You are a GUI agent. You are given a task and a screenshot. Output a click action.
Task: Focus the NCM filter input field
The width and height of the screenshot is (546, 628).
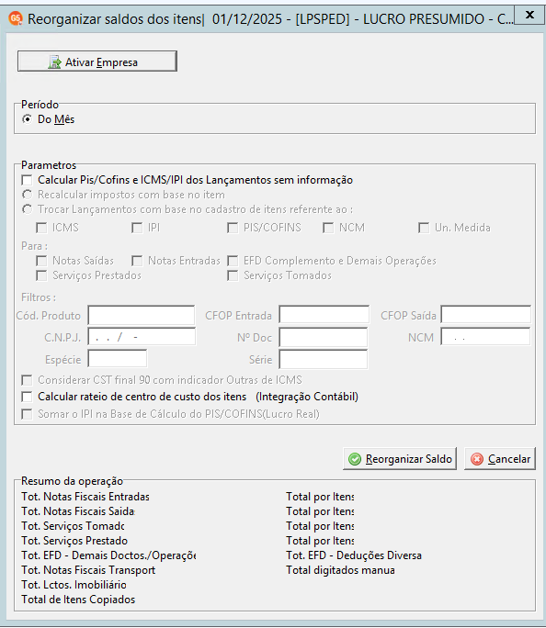pyautogui.click(x=485, y=336)
